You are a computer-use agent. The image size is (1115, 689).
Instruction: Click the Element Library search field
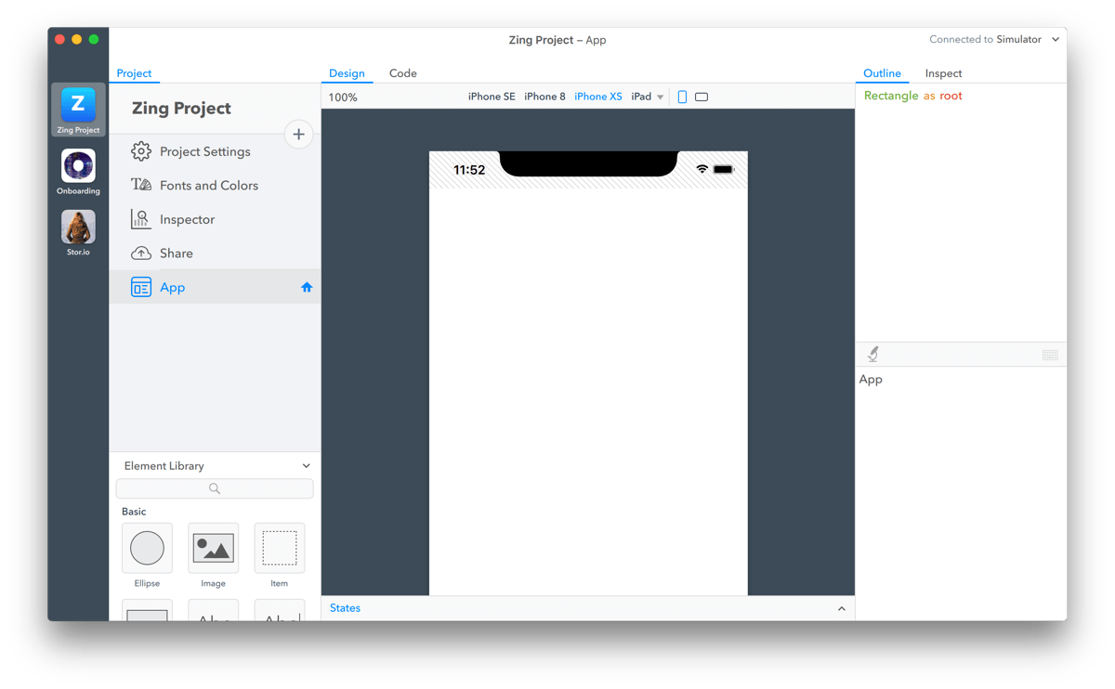click(215, 488)
